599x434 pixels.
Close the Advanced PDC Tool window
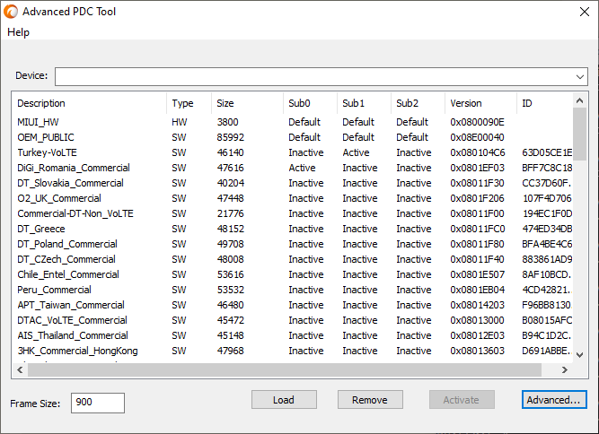point(584,12)
